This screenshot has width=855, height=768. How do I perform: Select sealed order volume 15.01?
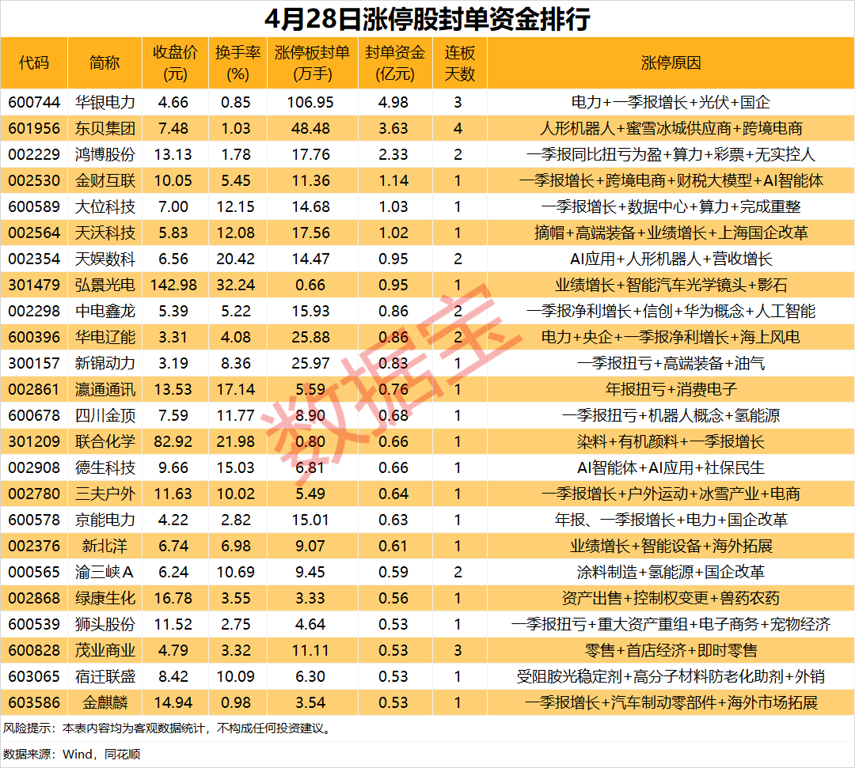(310, 520)
